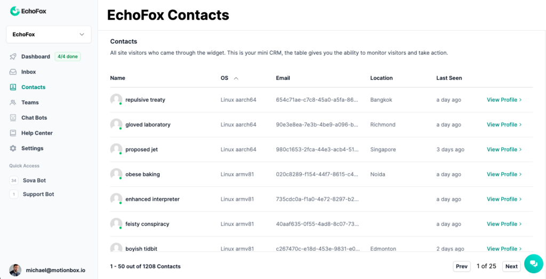Image resolution: width=546 pixels, height=279 pixels.
Task: Click the Chat Bots icon
Action: 13,118
